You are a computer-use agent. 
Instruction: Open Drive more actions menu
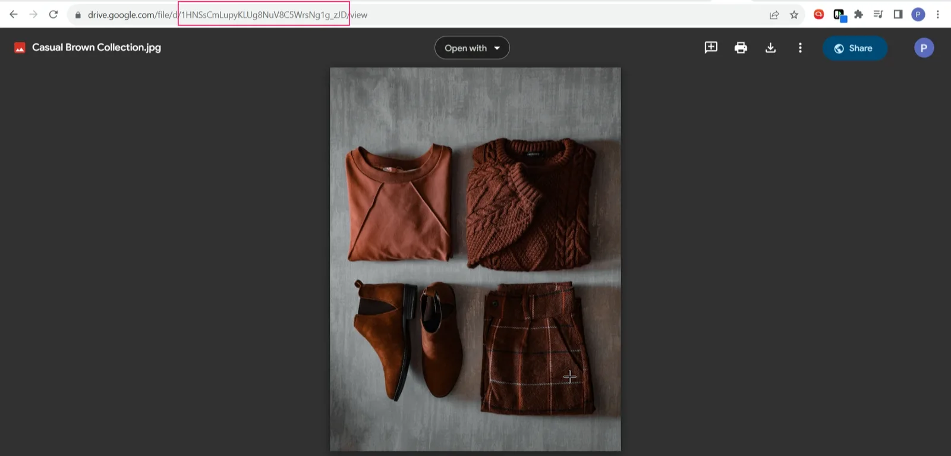tap(800, 48)
